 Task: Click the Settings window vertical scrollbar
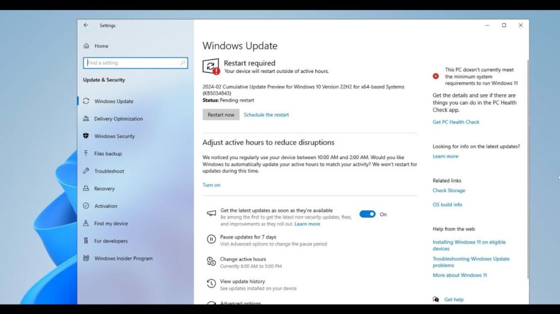click(x=527, y=170)
